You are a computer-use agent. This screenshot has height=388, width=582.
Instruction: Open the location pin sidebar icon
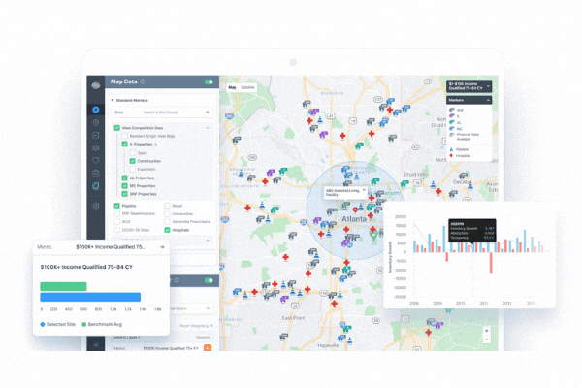coord(96,123)
